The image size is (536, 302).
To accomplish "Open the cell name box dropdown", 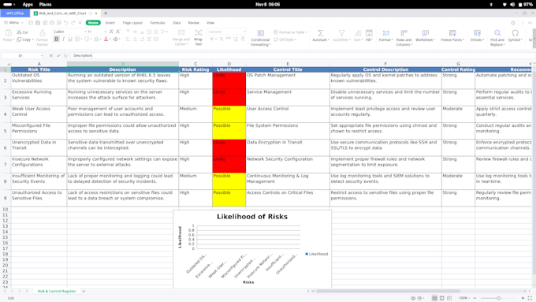I will [42, 55].
